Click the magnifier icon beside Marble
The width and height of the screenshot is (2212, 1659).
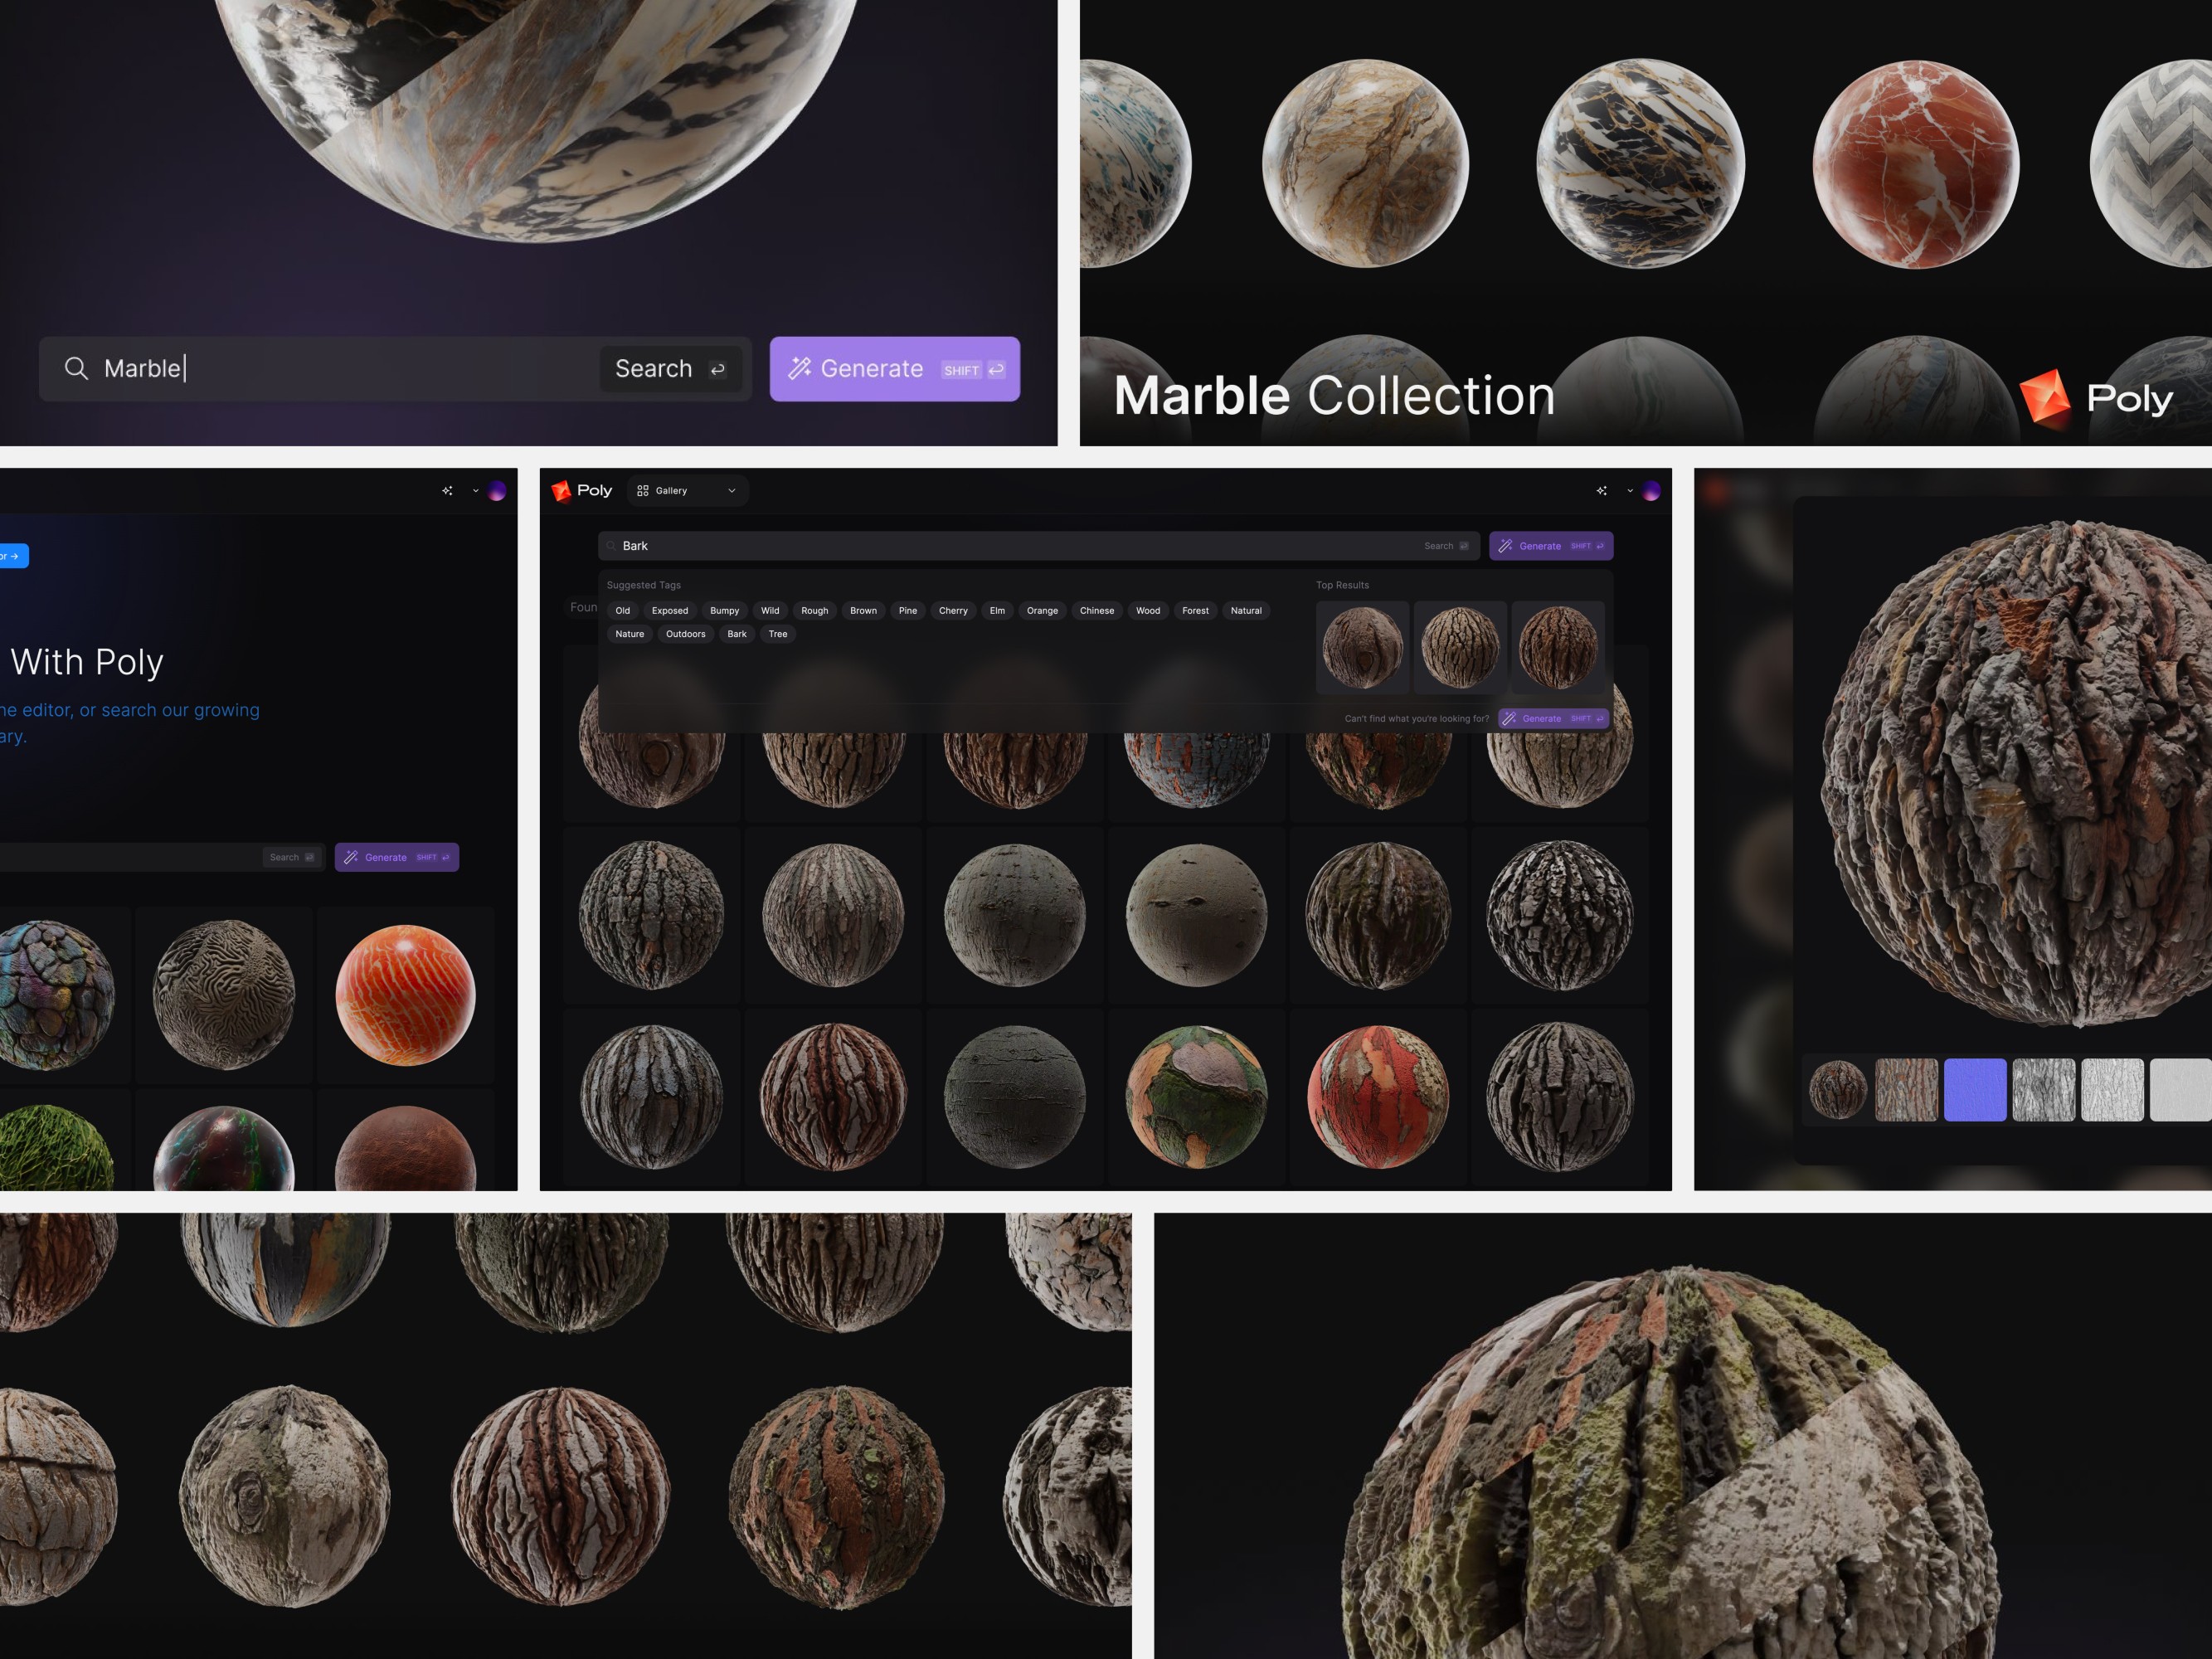point(76,368)
